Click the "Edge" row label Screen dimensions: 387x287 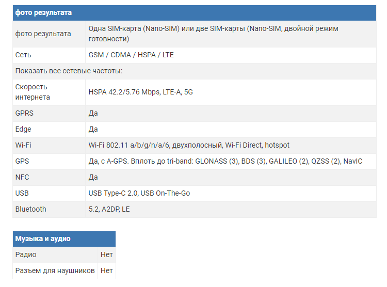pyautogui.click(x=23, y=129)
